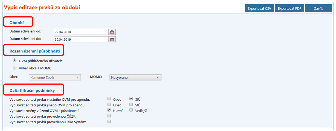Enable the Vedlejší působnost checkbox
The image size is (336, 131).
[x=131, y=110]
